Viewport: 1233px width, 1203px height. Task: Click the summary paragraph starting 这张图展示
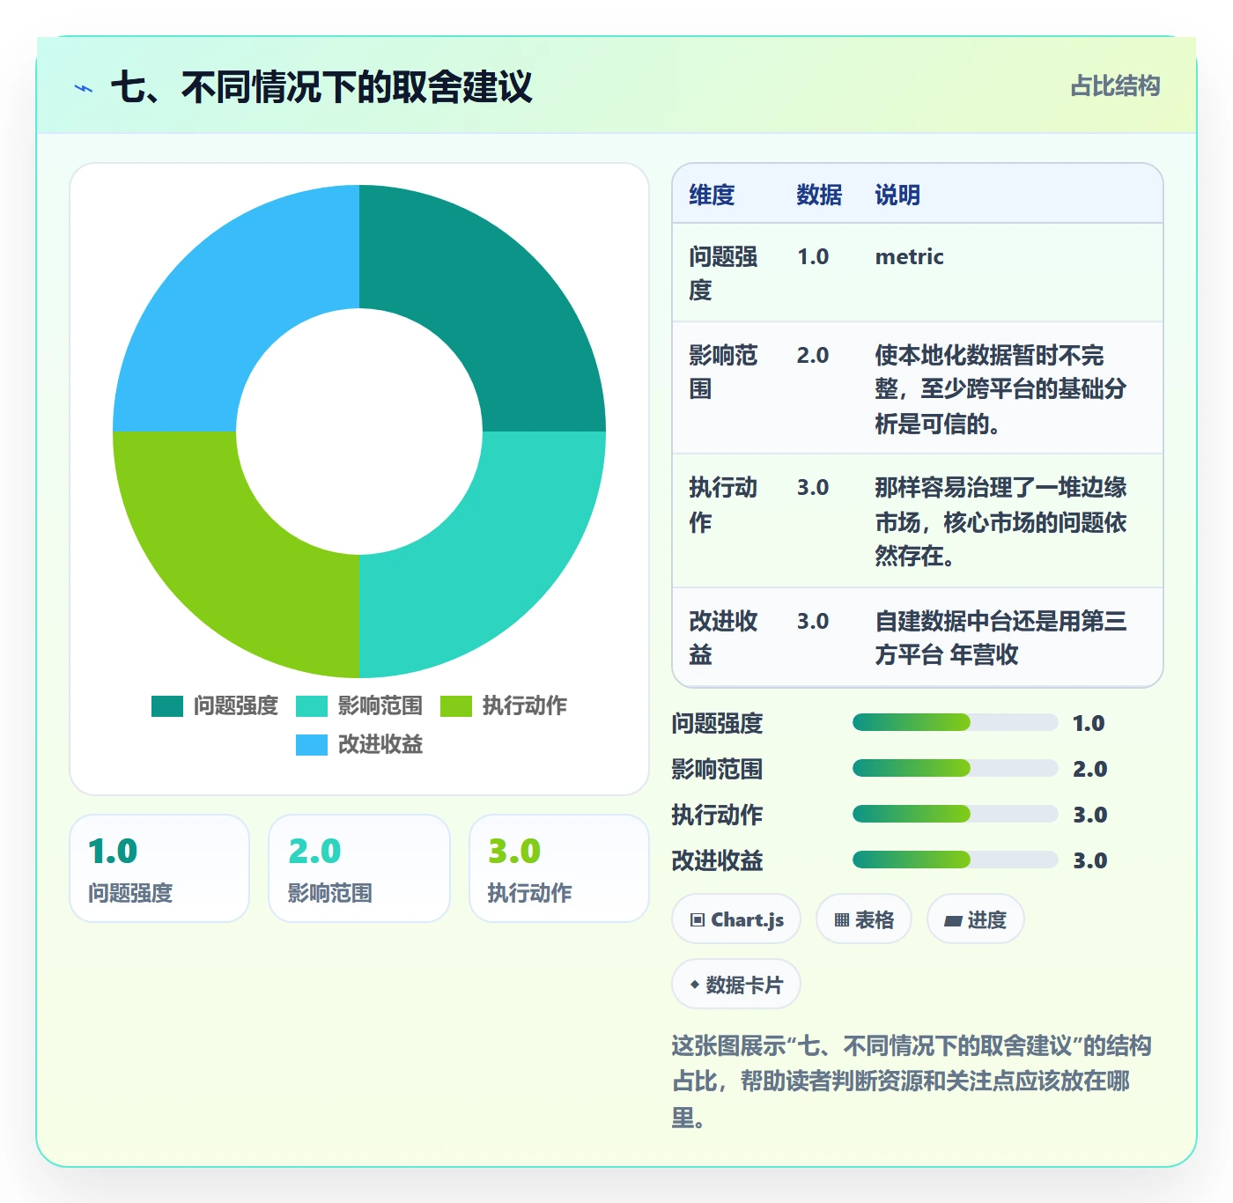[912, 1081]
